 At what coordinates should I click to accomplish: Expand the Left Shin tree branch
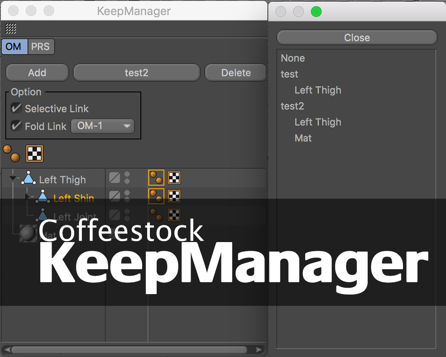[27, 196]
